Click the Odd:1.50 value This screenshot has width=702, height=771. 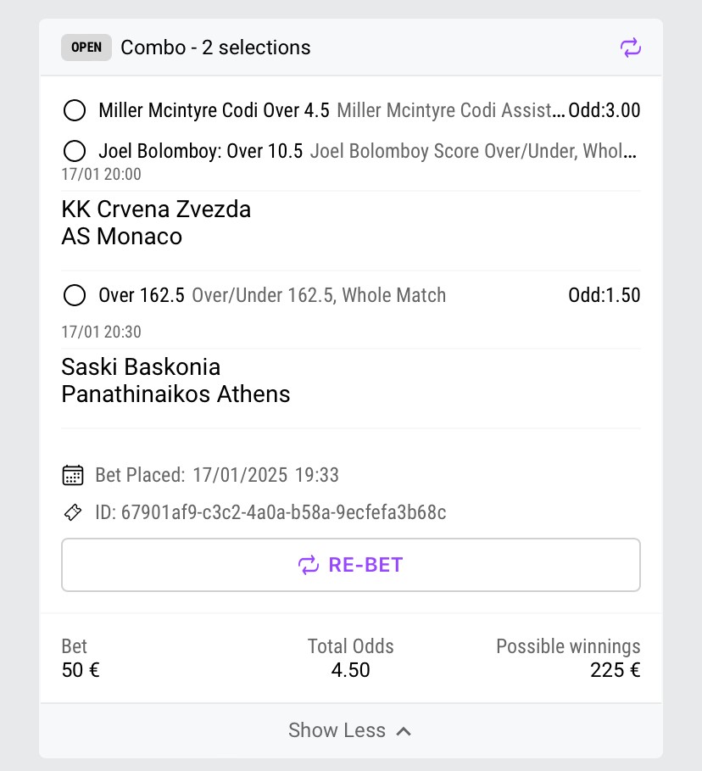coord(604,296)
